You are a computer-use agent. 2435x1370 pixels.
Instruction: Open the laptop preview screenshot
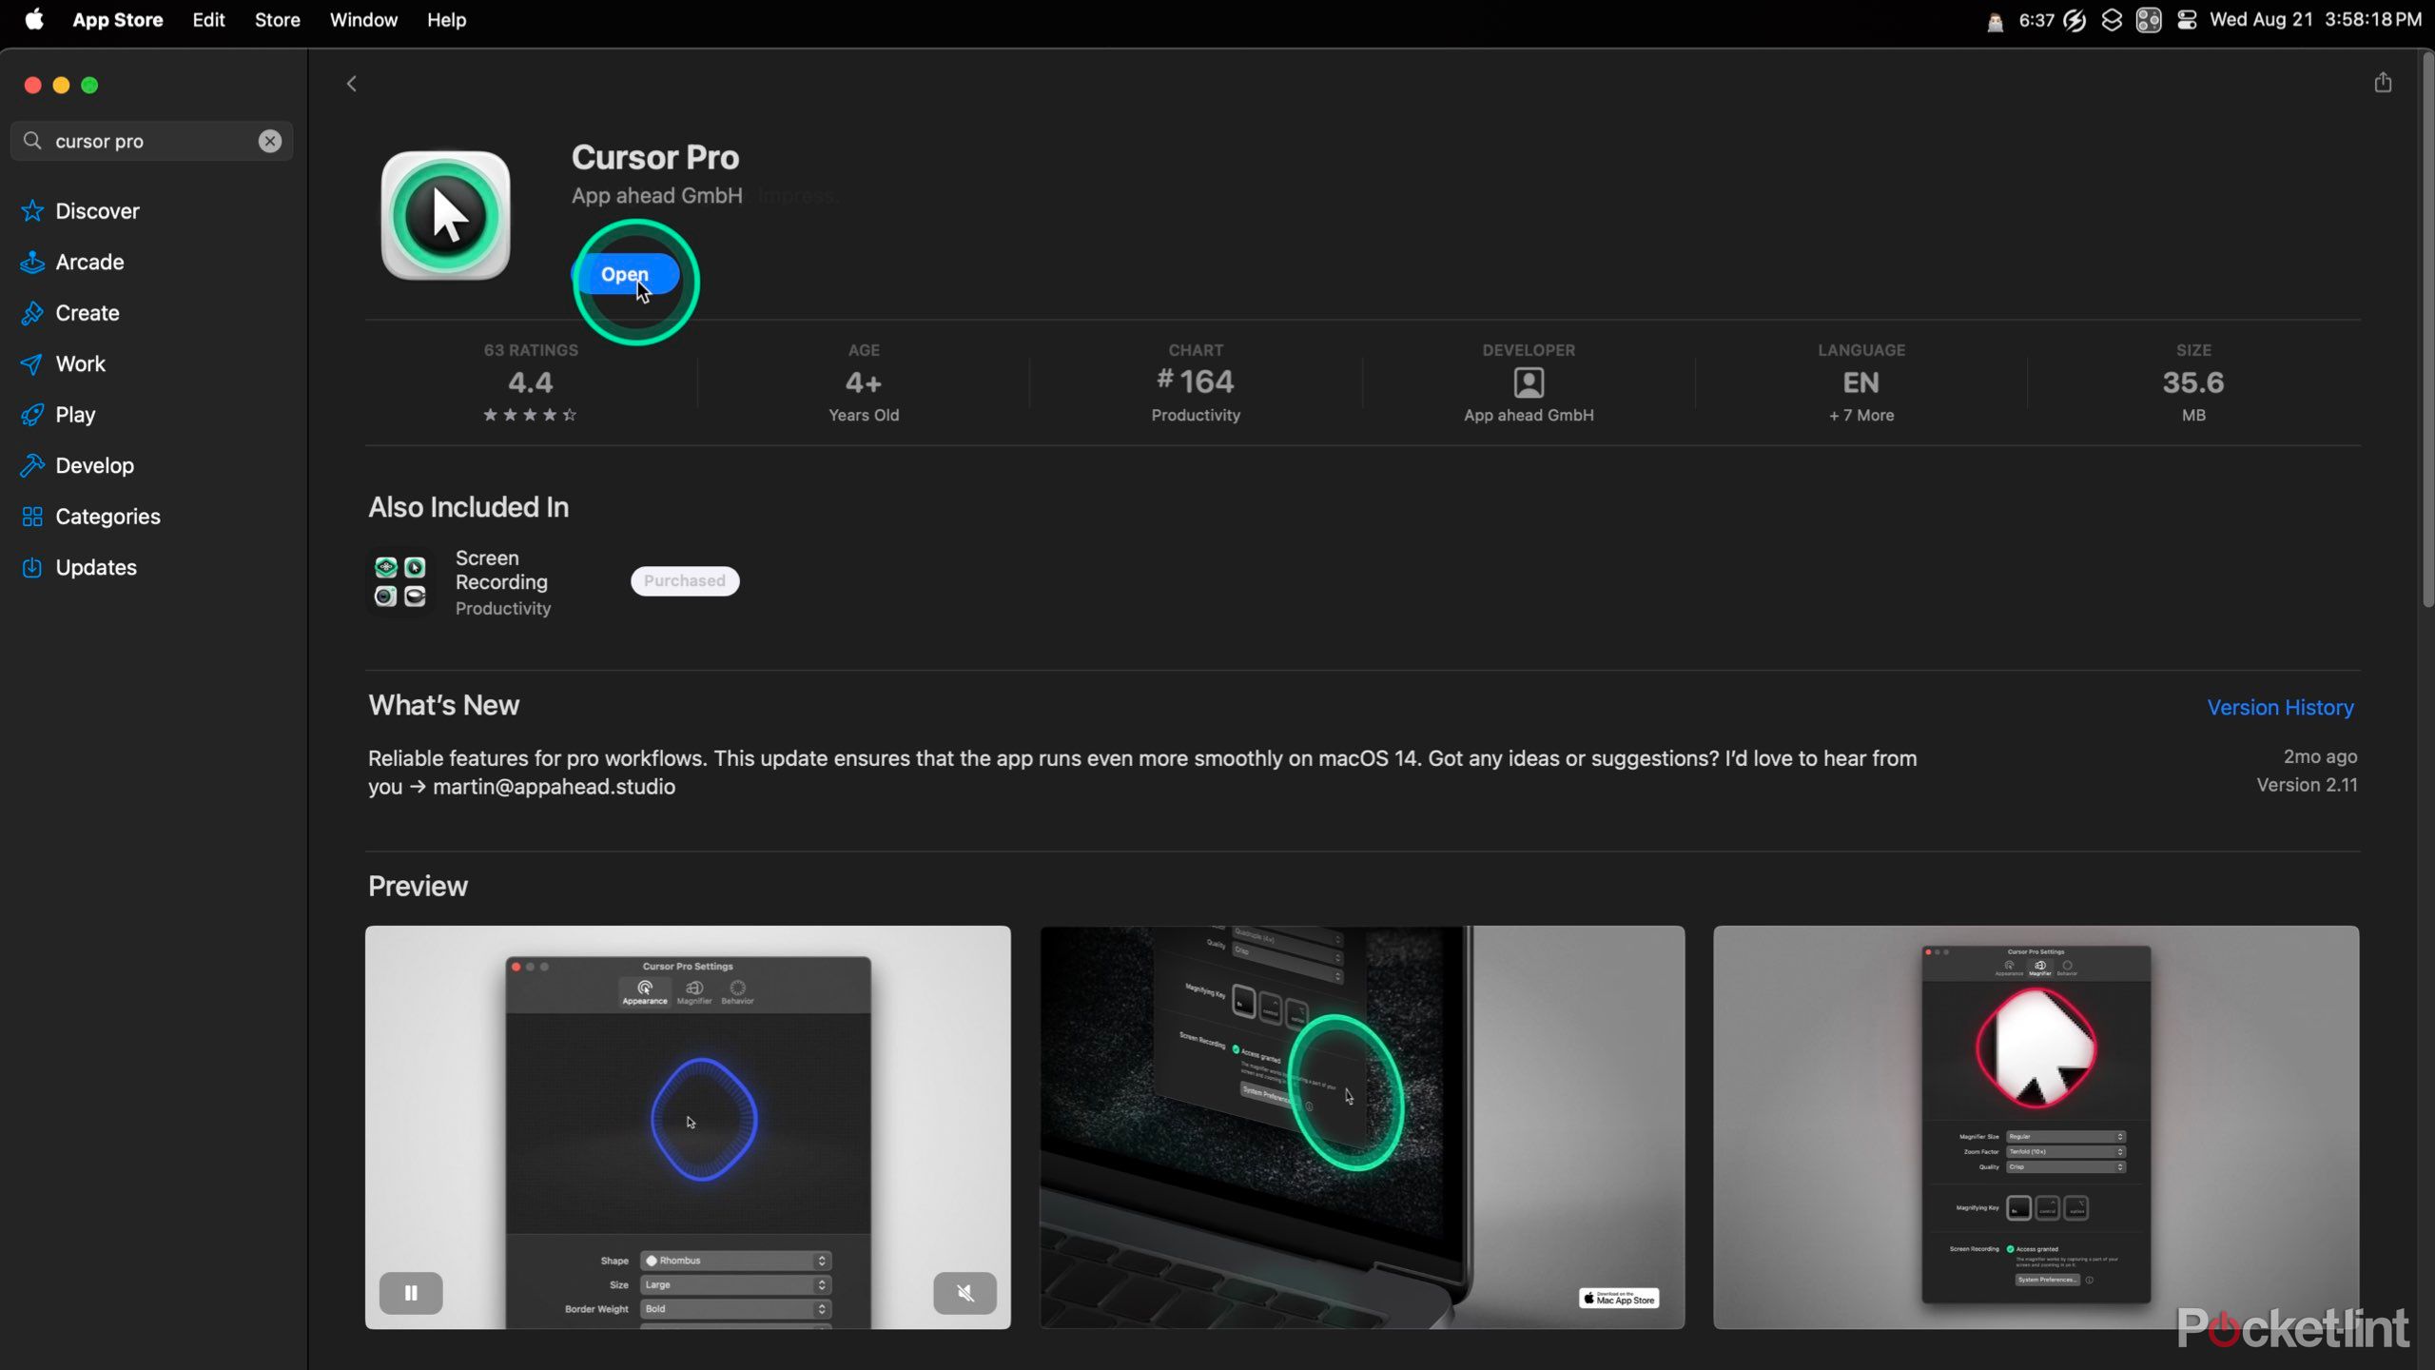point(1362,1126)
